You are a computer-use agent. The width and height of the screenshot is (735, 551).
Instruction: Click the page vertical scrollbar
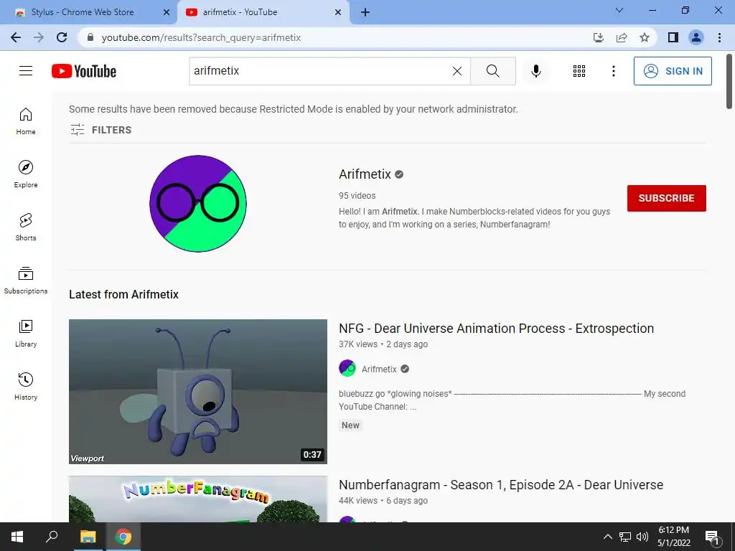tap(729, 82)
